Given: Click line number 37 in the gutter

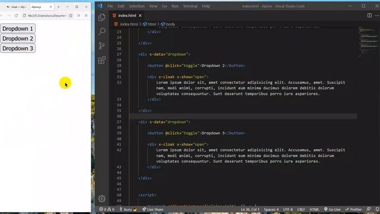Looking at the screenshot, I should pyautogui.click(x=119, y=122).
